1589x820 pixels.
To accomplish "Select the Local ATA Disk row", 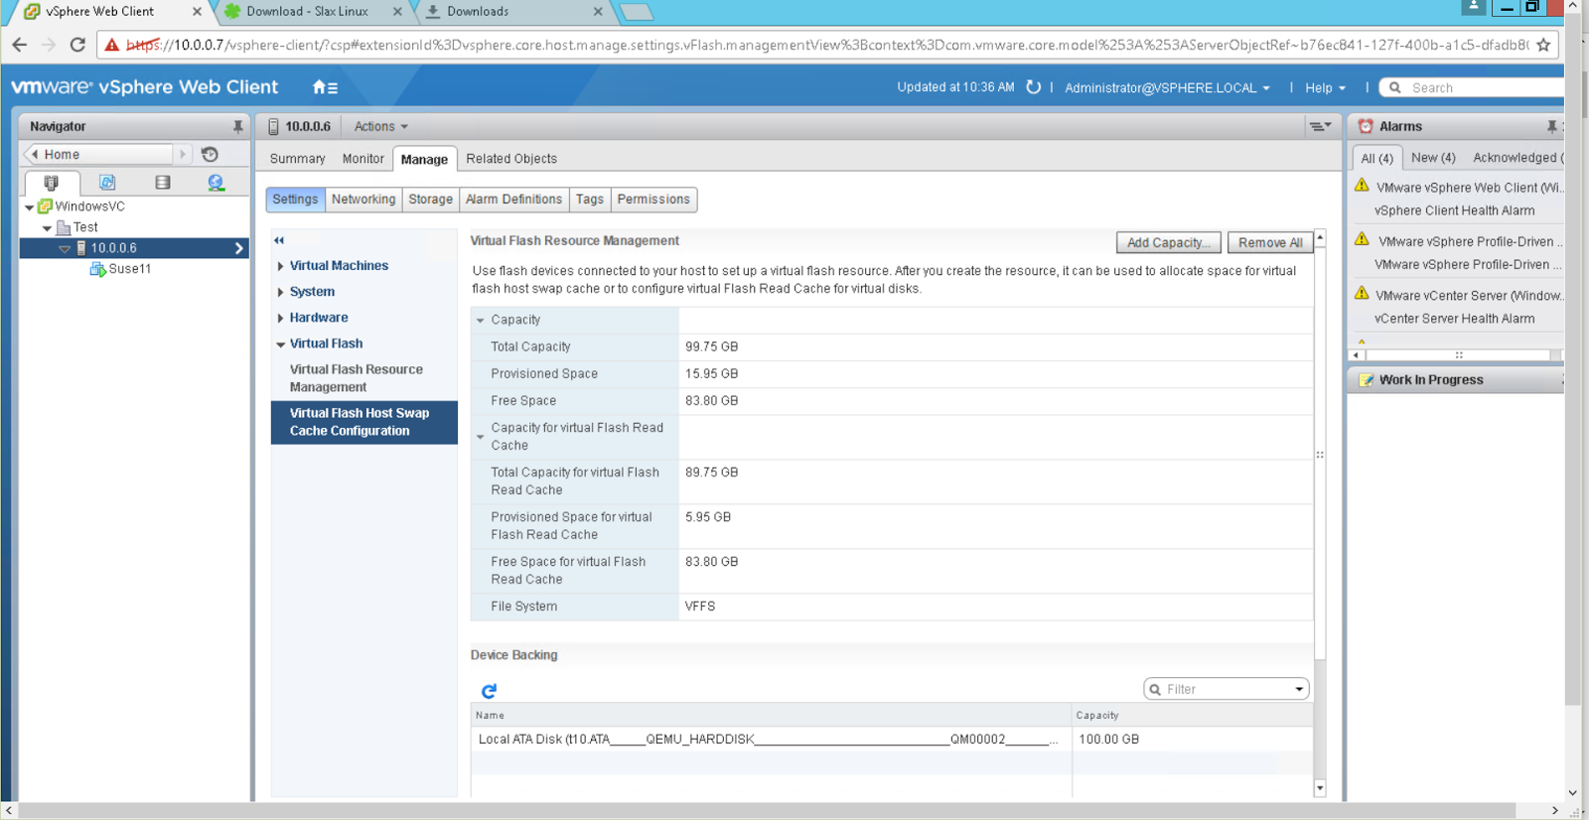I will coord(891,740).
